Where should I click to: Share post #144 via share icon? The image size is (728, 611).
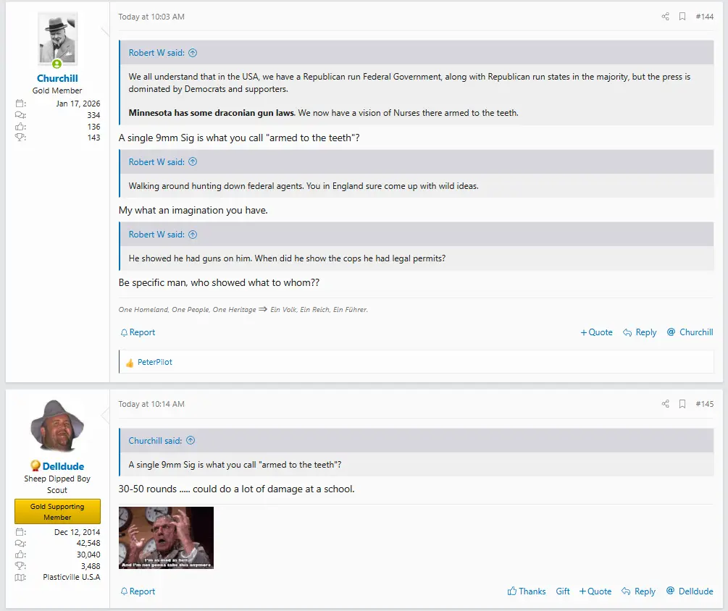[x=665, y=17]
